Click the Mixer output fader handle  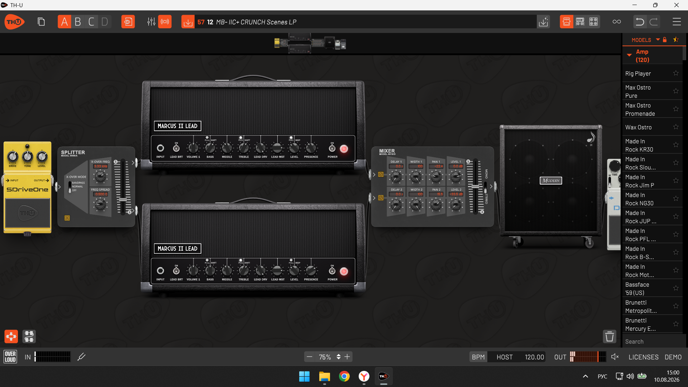point(475,187)
